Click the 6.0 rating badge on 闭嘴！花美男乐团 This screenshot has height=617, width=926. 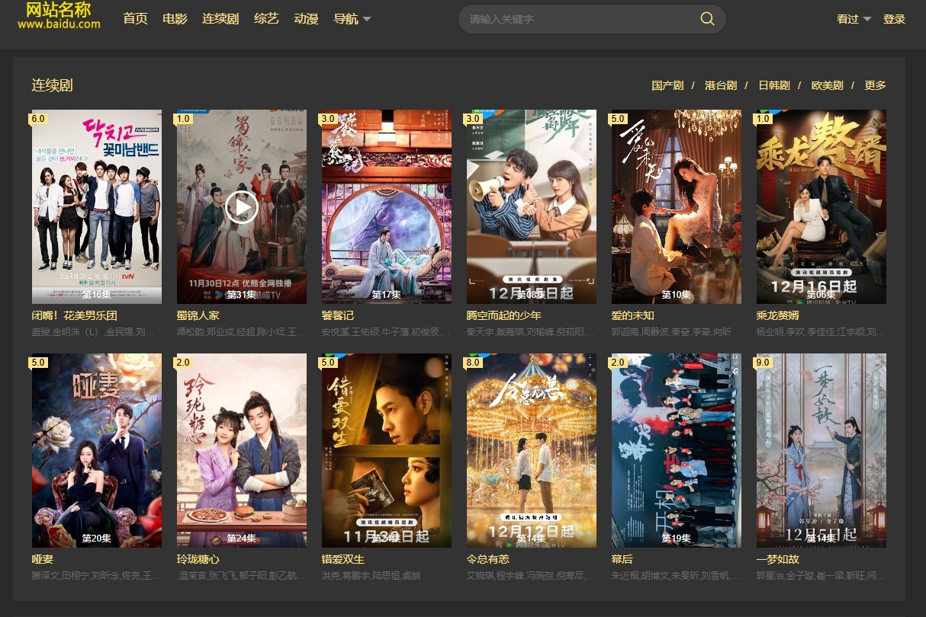coord(38,119)
